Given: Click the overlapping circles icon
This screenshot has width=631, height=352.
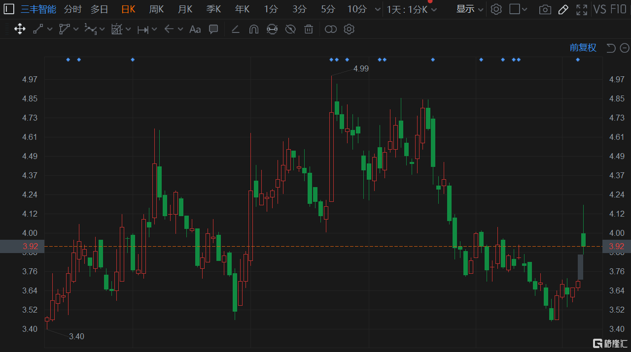Looking at the screenshot, I should point(331,29).
